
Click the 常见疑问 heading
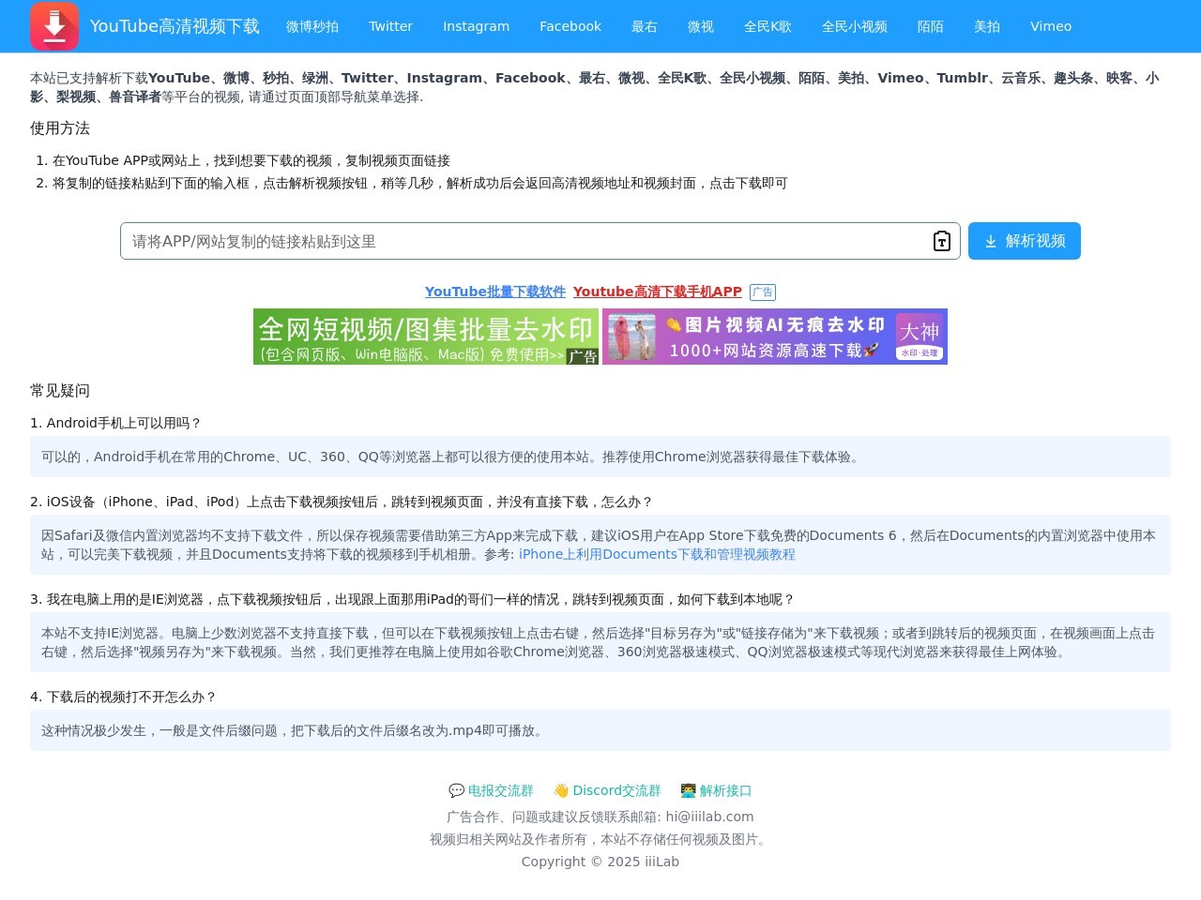(60, 391)
